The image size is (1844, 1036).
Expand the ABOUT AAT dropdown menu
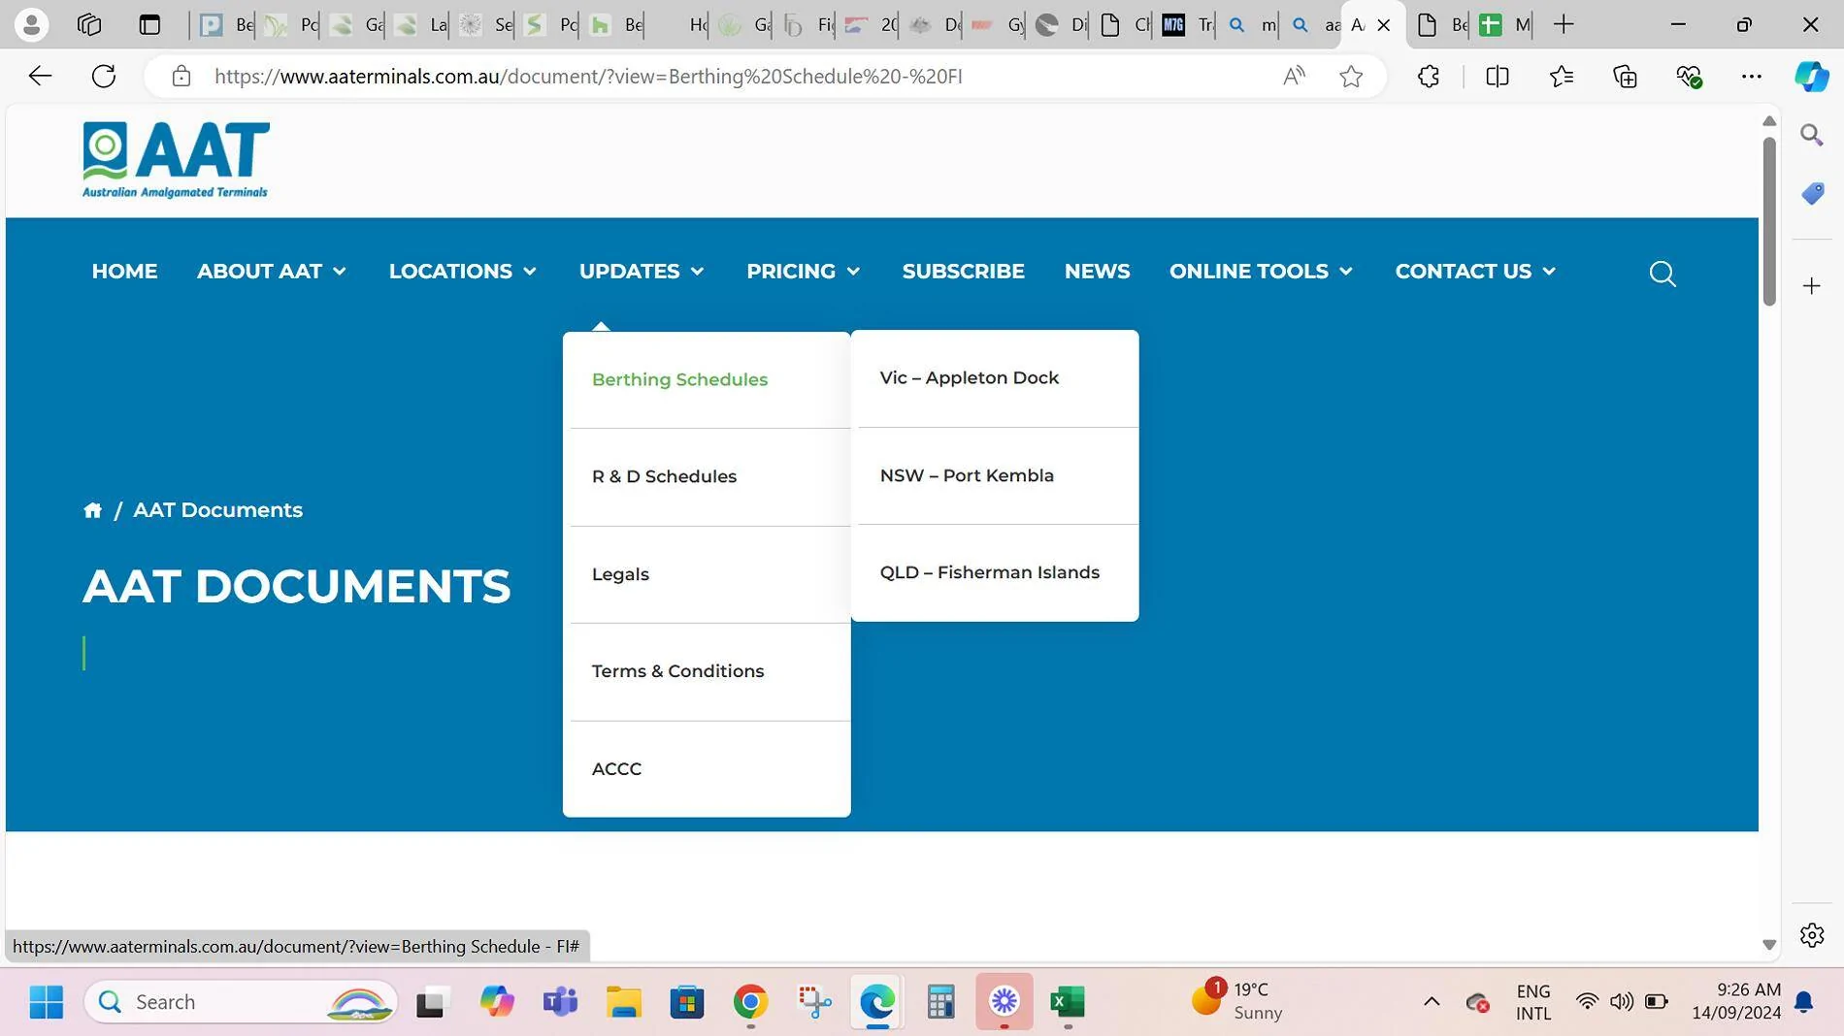[272, 272]
